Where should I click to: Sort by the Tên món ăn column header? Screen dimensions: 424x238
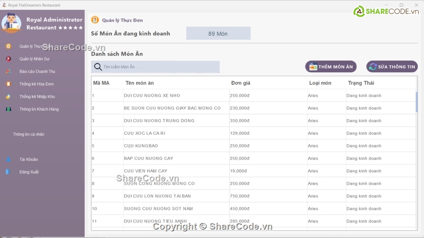pyautogui.click(x=139, y=83)
